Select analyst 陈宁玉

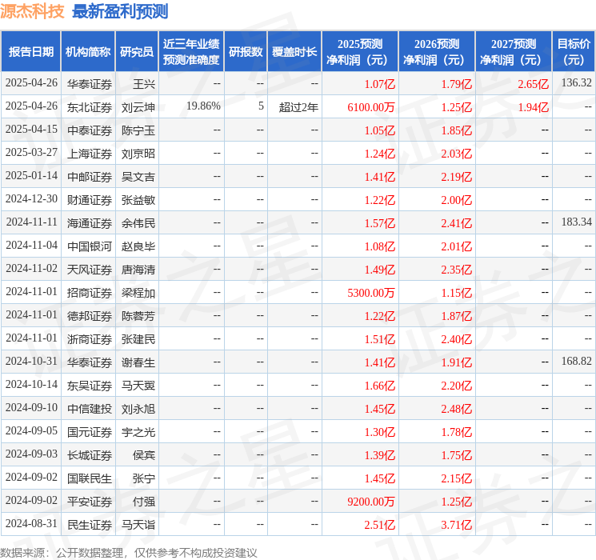[138, 130]
